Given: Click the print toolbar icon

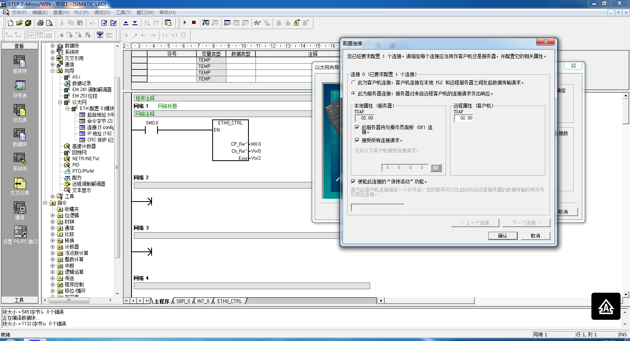Looking at the screenshot, I should pos(40,23).
